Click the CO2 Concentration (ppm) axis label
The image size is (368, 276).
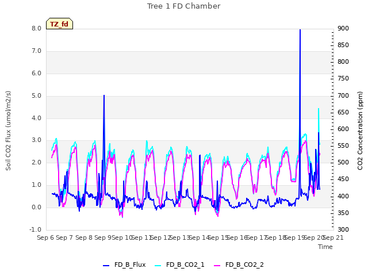point(360,131)
